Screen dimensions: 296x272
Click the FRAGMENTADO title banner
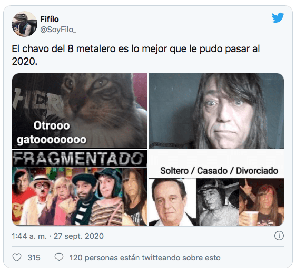pyautogui.click(x=80, y=159)
